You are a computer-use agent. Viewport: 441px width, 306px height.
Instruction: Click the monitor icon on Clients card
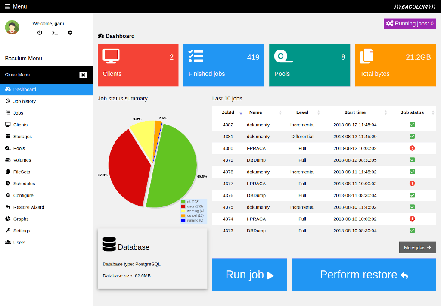(x=111, y=56)
